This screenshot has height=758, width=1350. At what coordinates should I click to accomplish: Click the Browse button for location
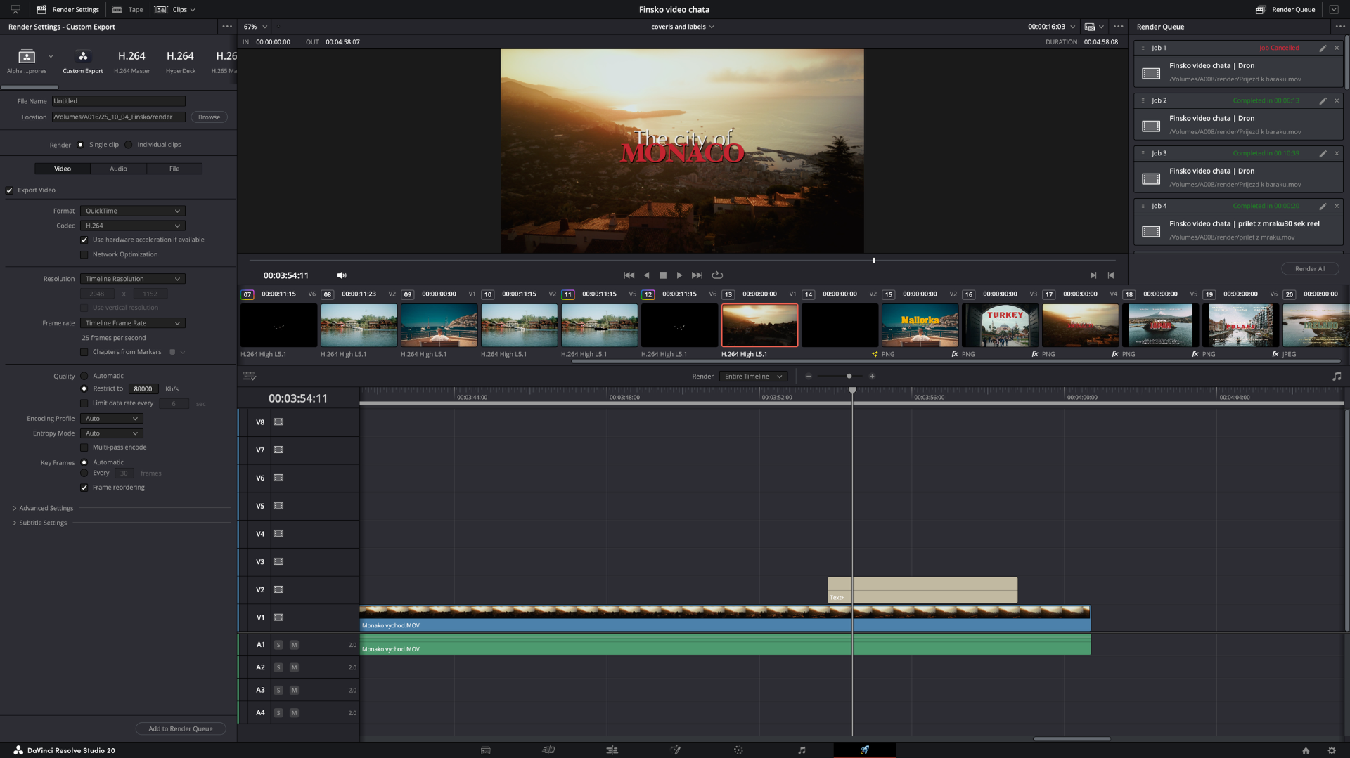[209, 117]
